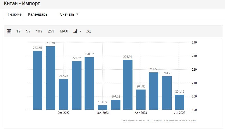This screenshot has width=225, height=132.
Task: Click the bar labeled 228.82
Action: click(89, 83)
